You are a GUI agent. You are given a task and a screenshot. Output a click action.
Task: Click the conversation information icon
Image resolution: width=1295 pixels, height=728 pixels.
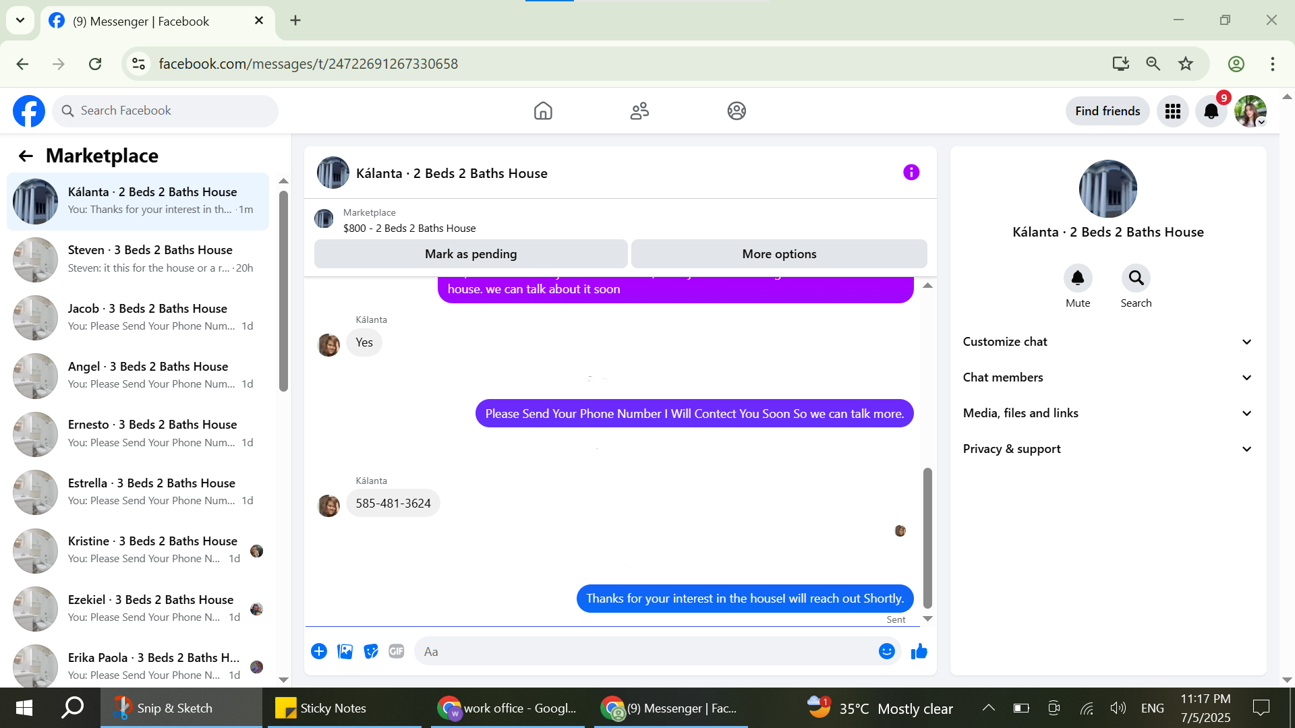coord(911,173)
